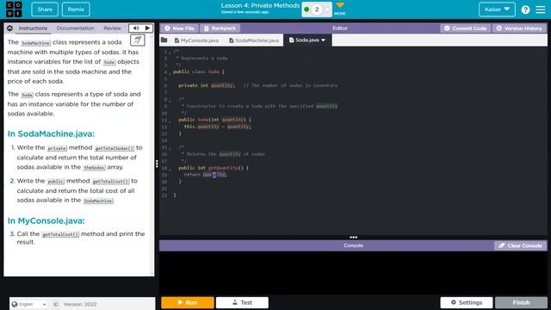The image size is (551, 310).
Task: Click Commit Code button
Action: (x=465, y=28)
